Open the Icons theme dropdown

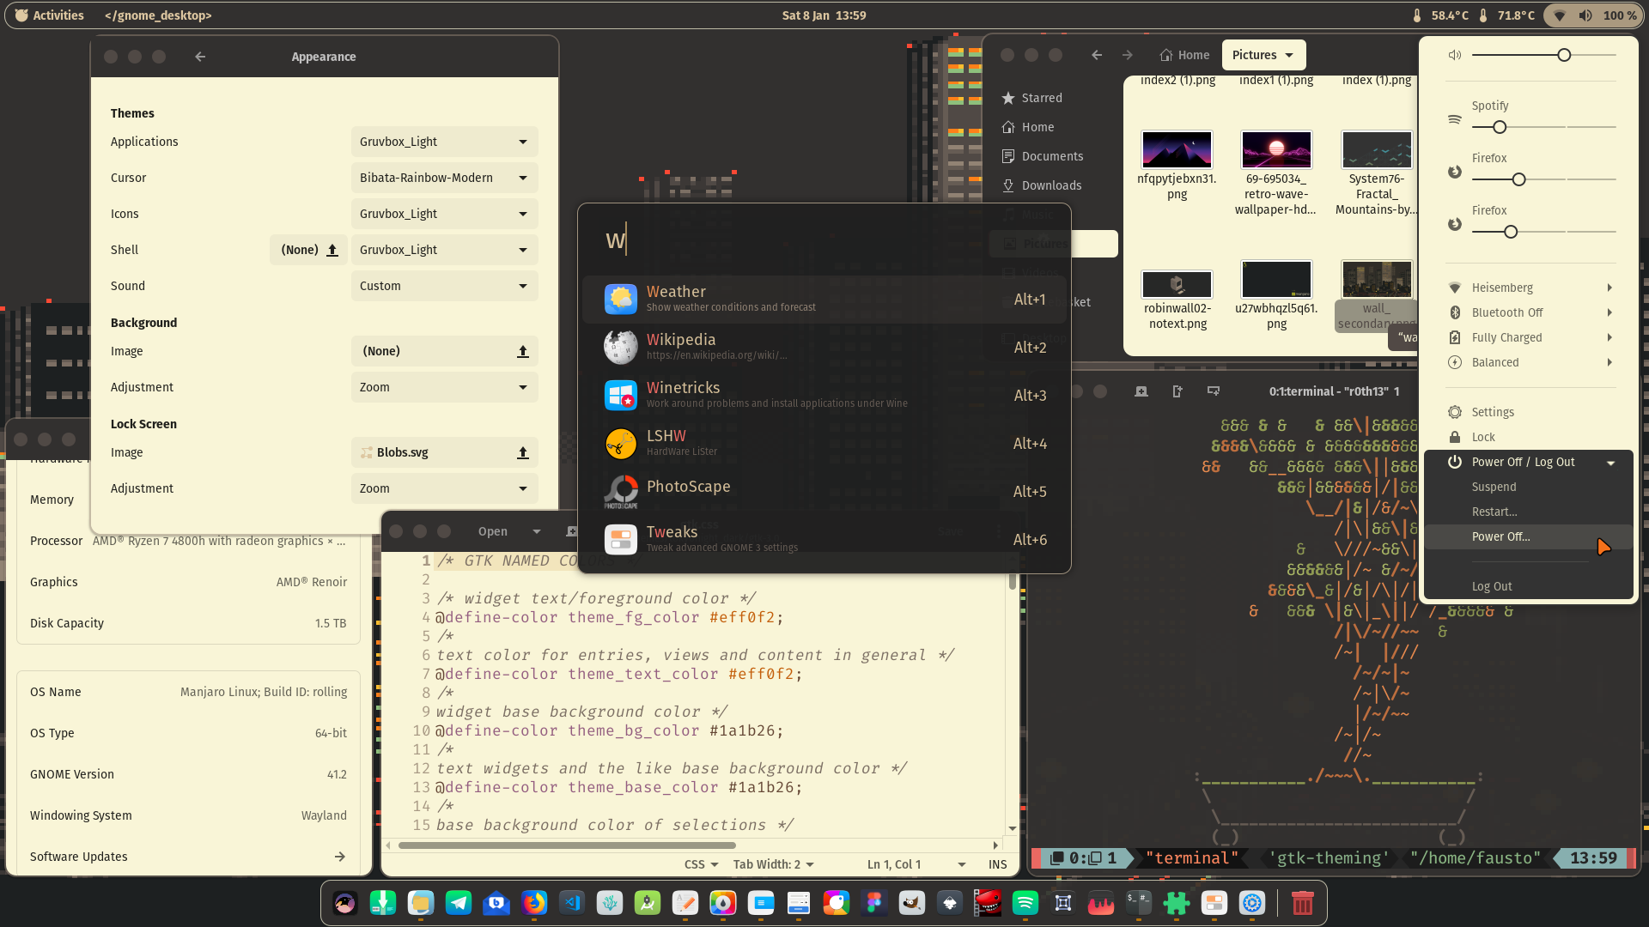[x=445, y=214]
